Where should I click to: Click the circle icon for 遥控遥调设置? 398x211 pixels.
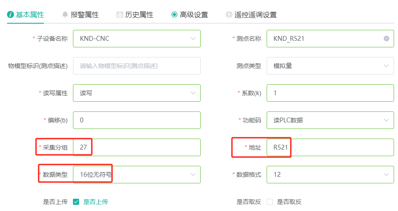point(229,15)
